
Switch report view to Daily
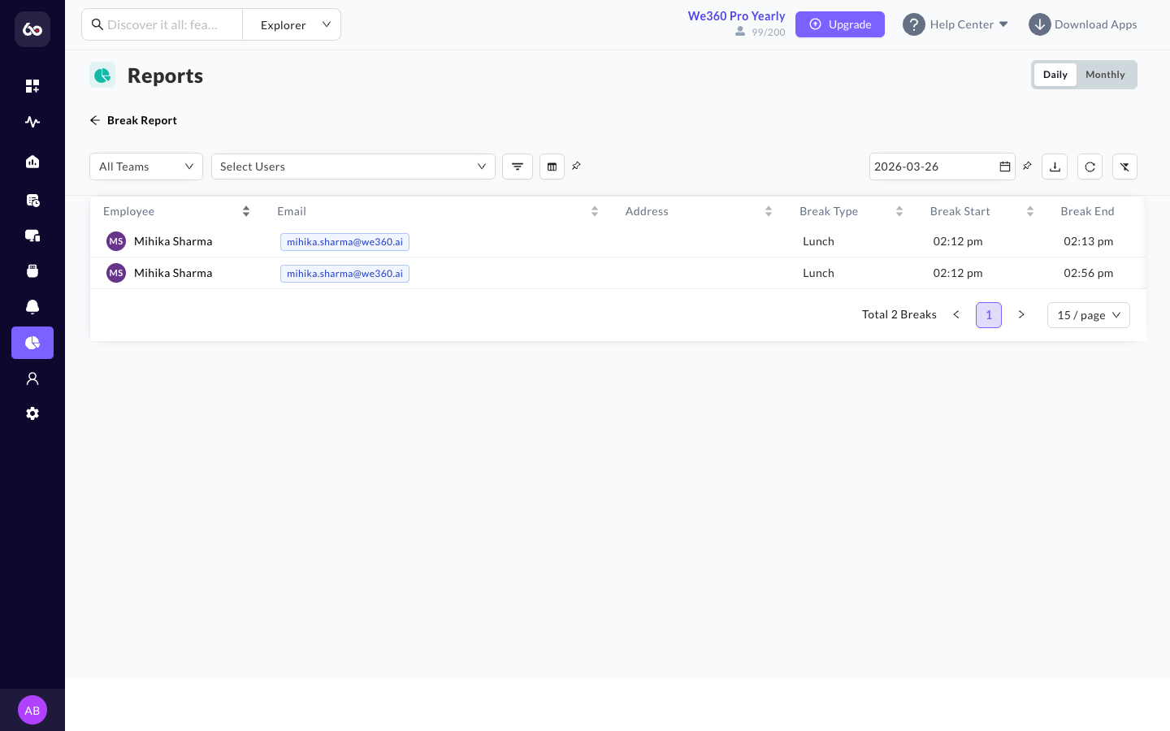[x=1055, y=75]
